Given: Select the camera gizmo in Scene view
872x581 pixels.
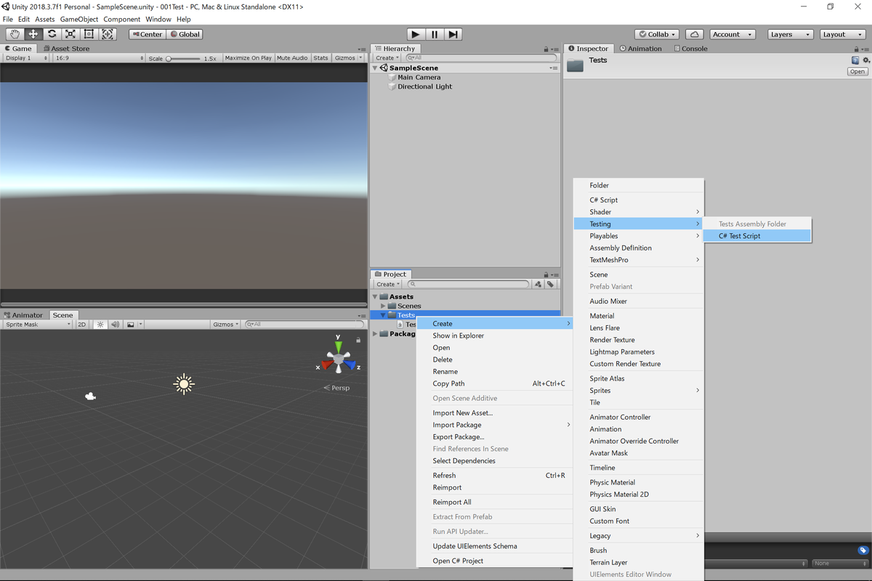Looking at the screenshot, I should (x=90, y=397).
